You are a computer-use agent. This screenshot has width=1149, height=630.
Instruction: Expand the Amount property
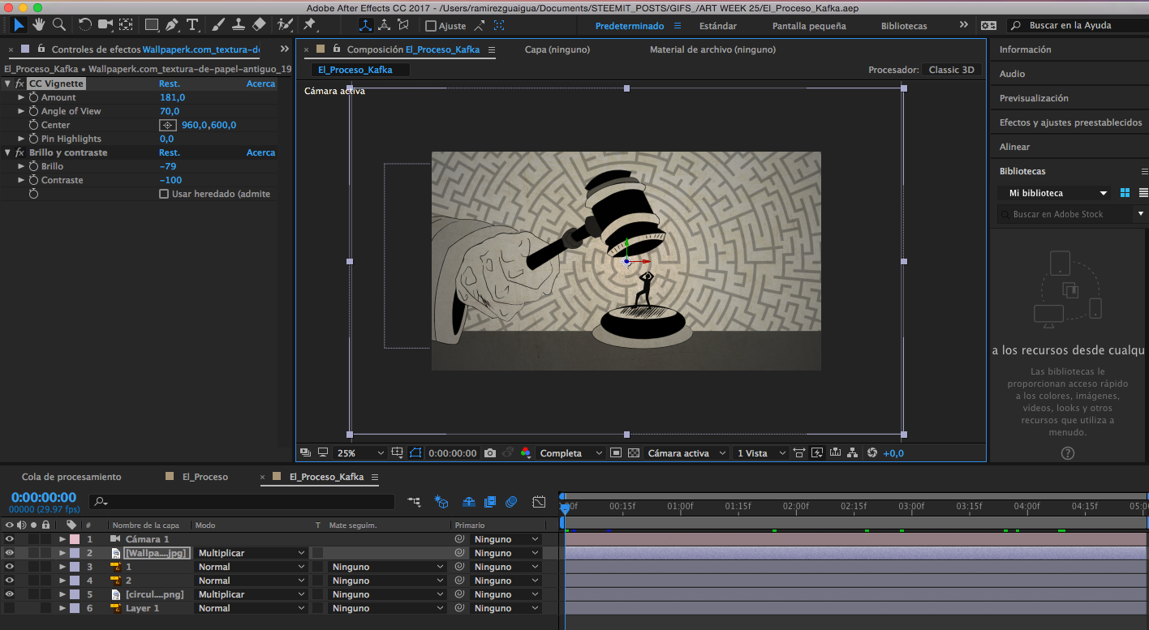[x=22, y=97]
